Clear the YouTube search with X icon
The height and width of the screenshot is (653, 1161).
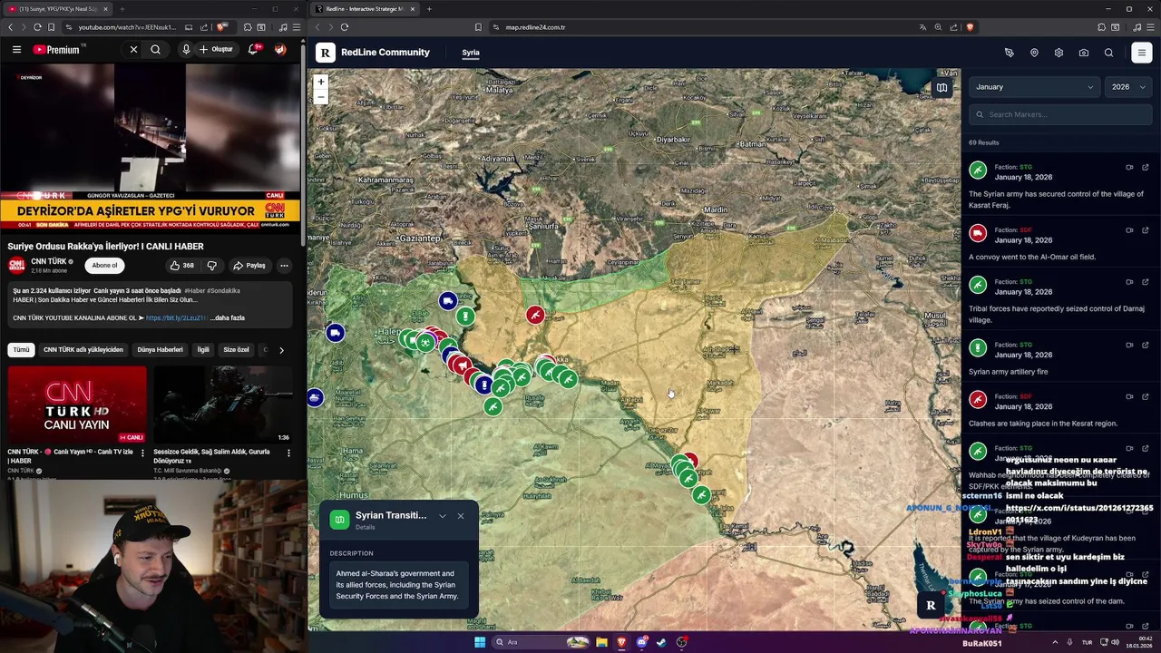click(133, 49)
